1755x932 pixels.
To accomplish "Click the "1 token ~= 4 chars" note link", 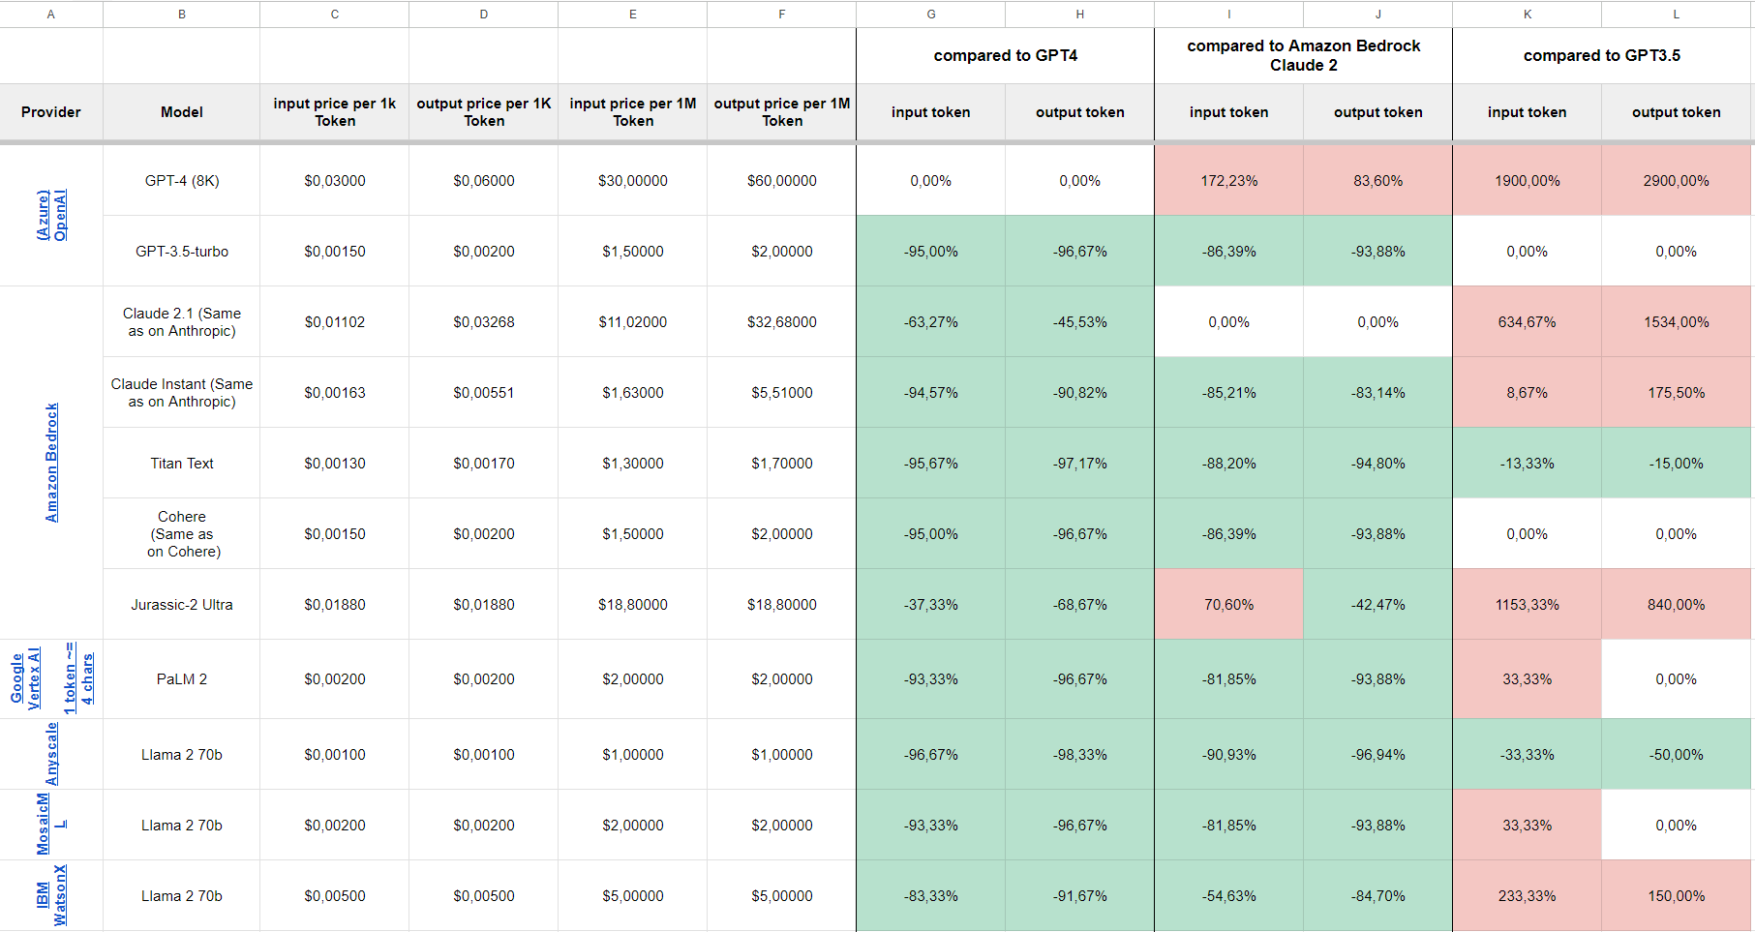I will pos(77,678).
